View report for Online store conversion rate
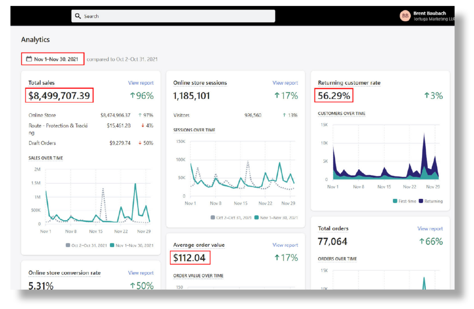The image size is (474, 309). pyautogui.click(x=141, y=273)
